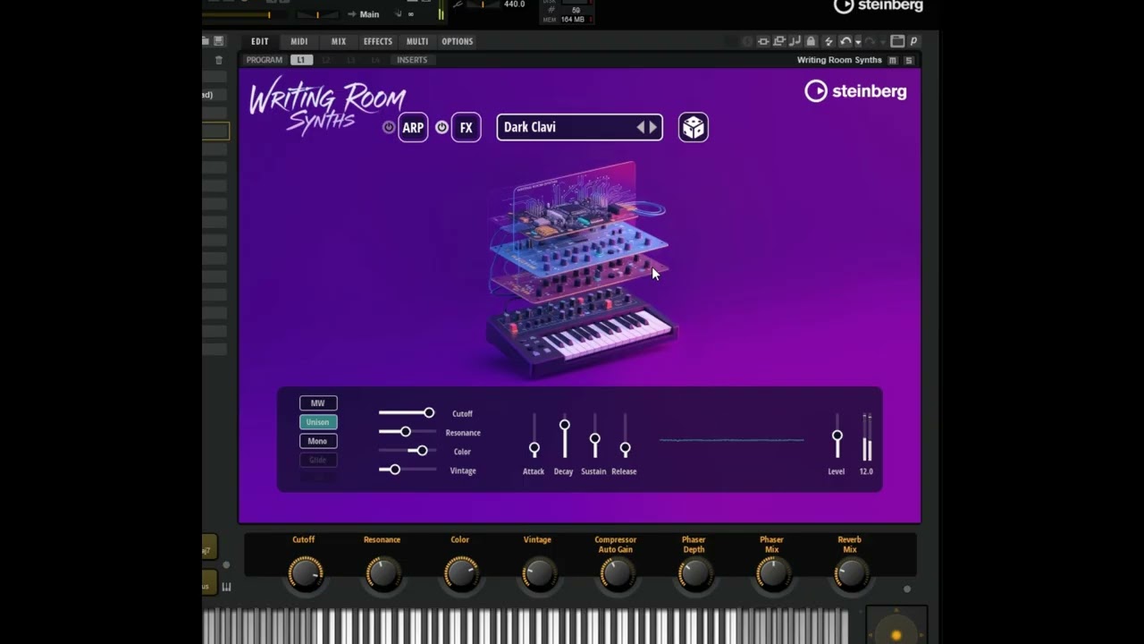Switch to the EFFECTS tab
1144x644 pixels.
coord(378,41)
